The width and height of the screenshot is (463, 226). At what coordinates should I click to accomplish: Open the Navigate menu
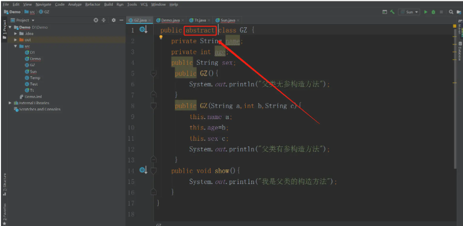(44, 4)
